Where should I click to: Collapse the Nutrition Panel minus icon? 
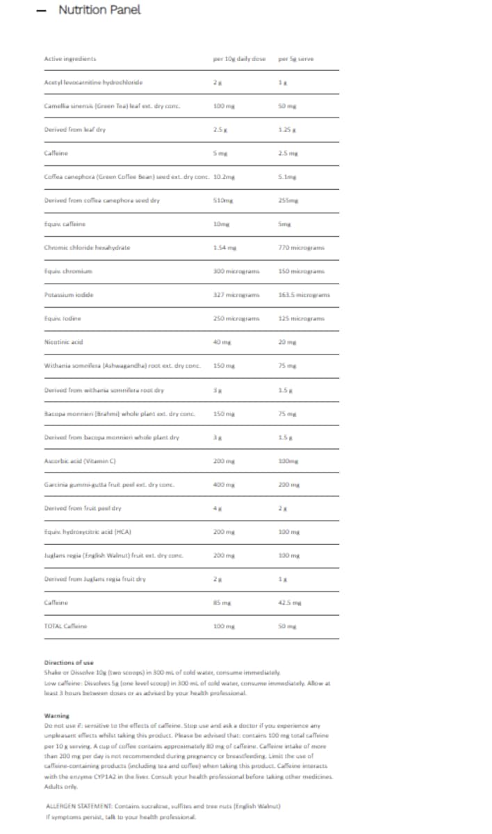pos(42,10)
